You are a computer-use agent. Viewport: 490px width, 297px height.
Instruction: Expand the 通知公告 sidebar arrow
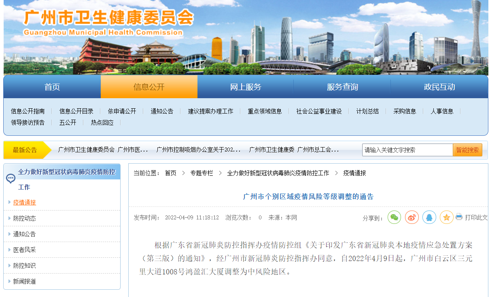10,234
